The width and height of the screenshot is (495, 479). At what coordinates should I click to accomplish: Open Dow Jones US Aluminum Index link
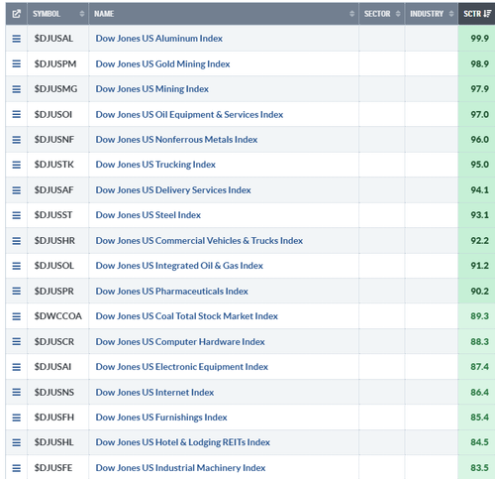[159, 39]
